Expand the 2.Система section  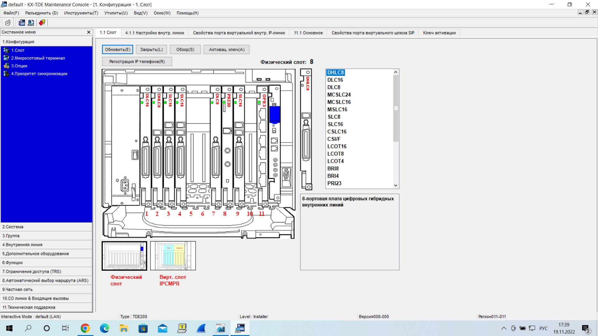point(46,227)
